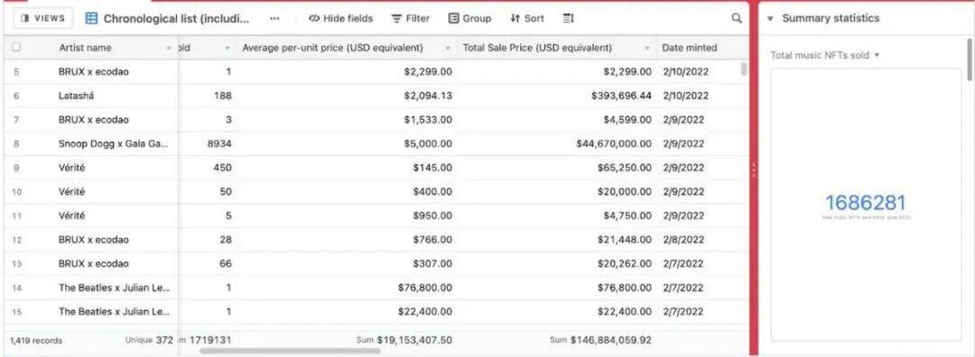Viewport: 975px width, 357px height.
Task: Select the Snoop Dogg x Gala row
Action: click(x=376, y=143)
